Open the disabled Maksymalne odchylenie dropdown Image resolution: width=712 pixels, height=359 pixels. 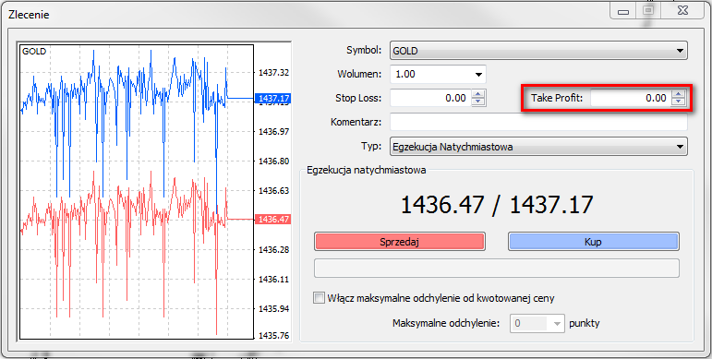(x=537, y=324)
